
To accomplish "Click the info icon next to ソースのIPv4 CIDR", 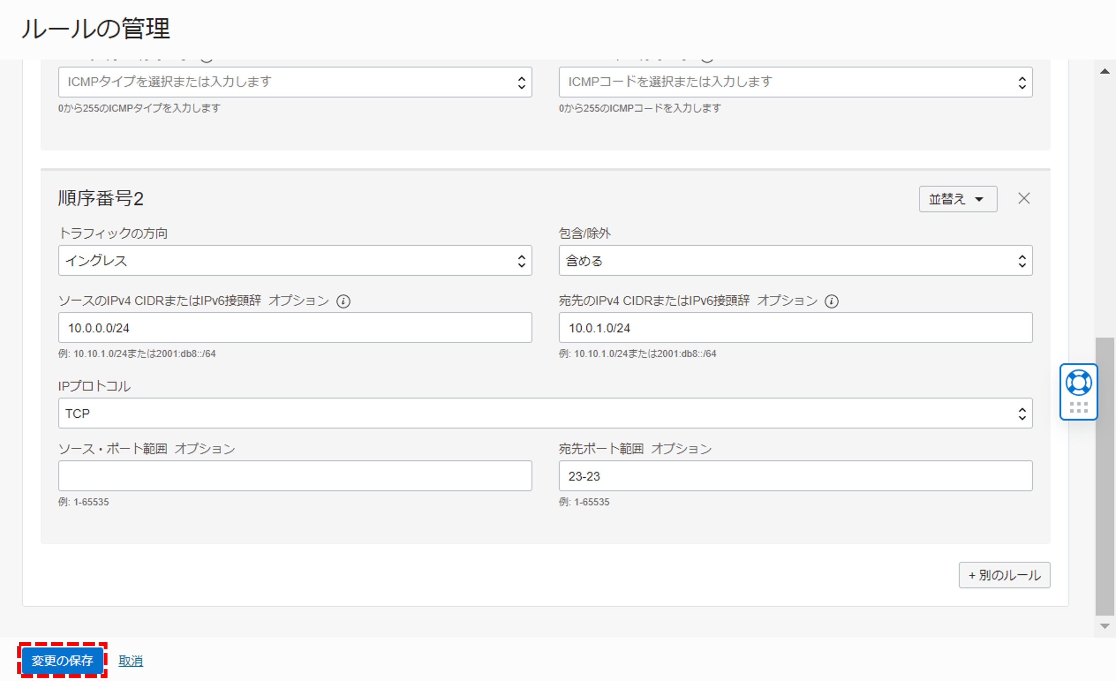I will [343, 301].
